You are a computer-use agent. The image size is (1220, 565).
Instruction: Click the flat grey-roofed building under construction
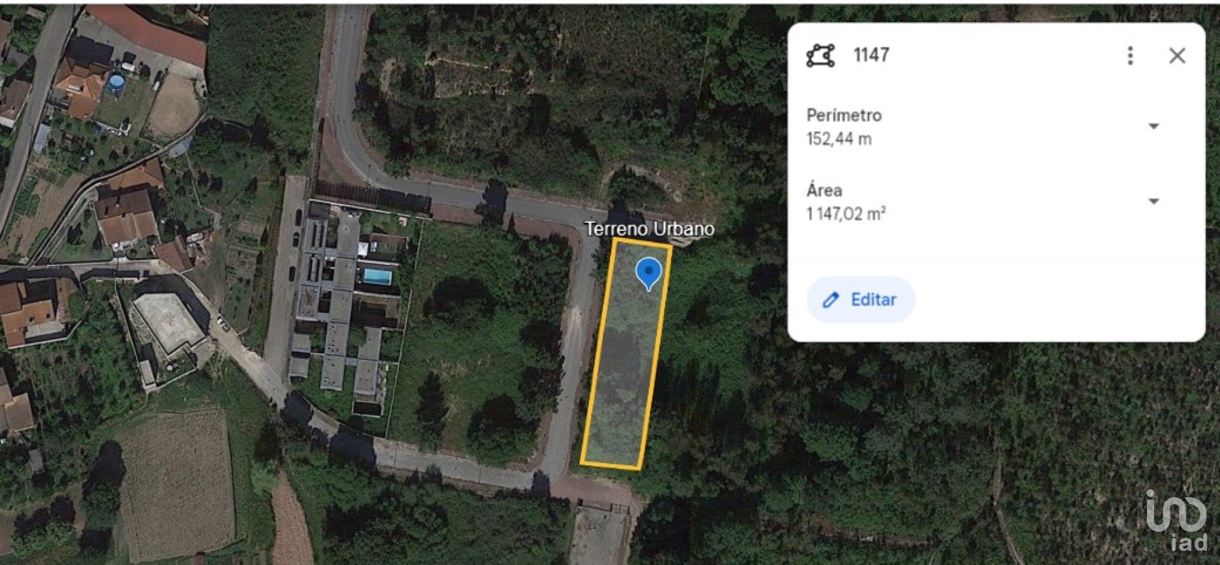169,323
